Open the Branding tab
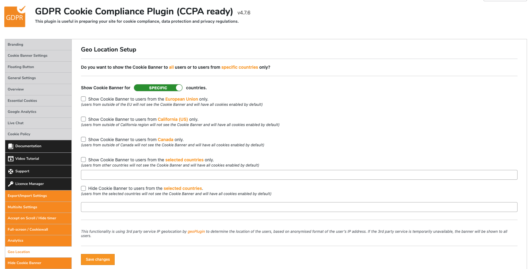 pos(38,44)
